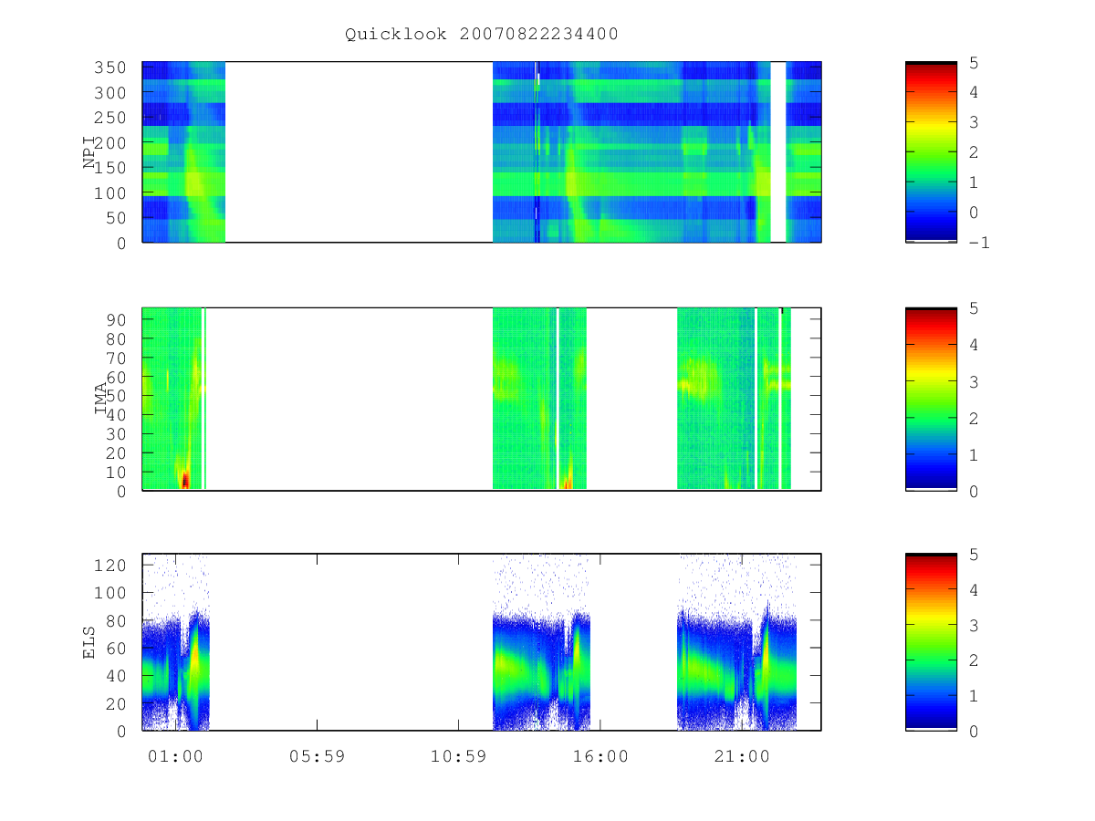Click the 16:00 time axis tick label
This screenshot has width=1095, height=821.
coord(600,756)
